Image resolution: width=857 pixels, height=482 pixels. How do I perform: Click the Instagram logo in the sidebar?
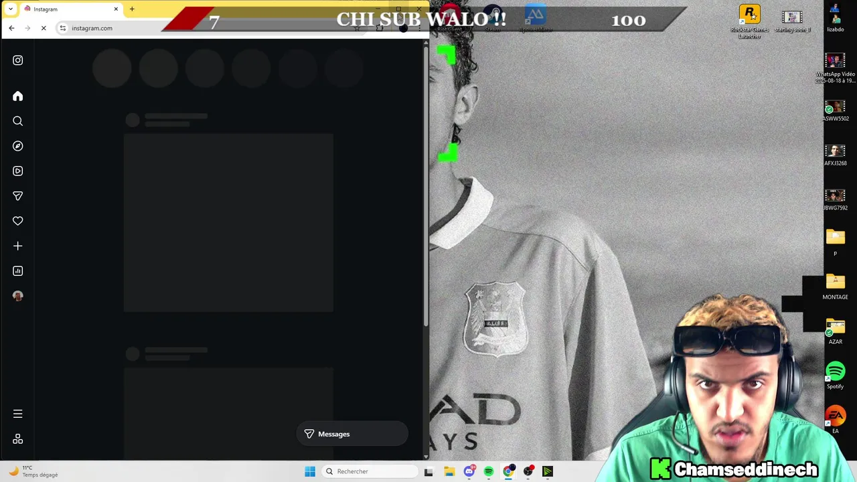[18, 60]
